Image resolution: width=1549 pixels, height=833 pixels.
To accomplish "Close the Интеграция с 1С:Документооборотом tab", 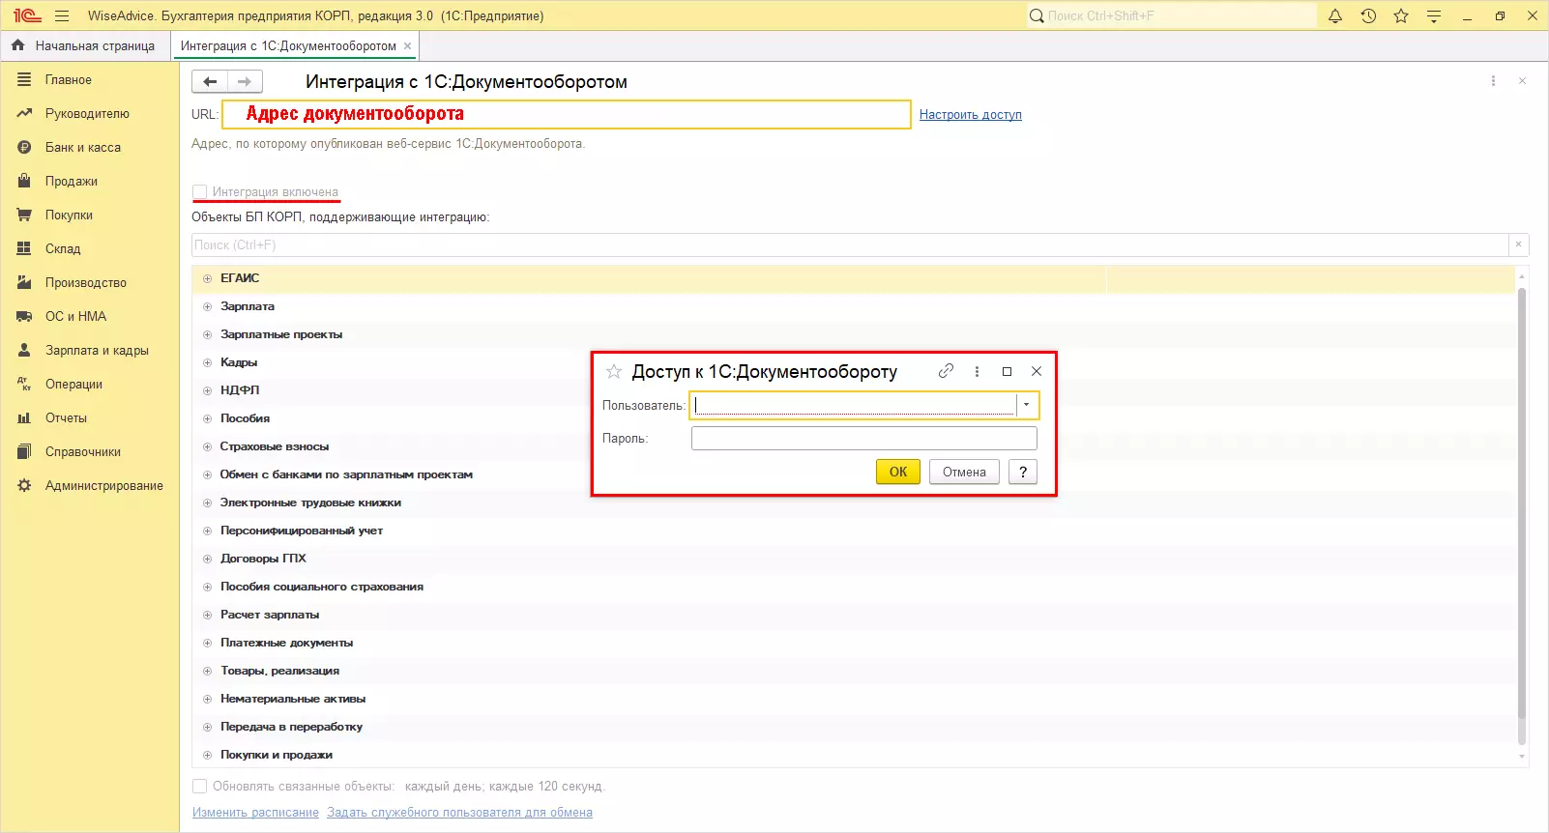I will click(408, 45).
